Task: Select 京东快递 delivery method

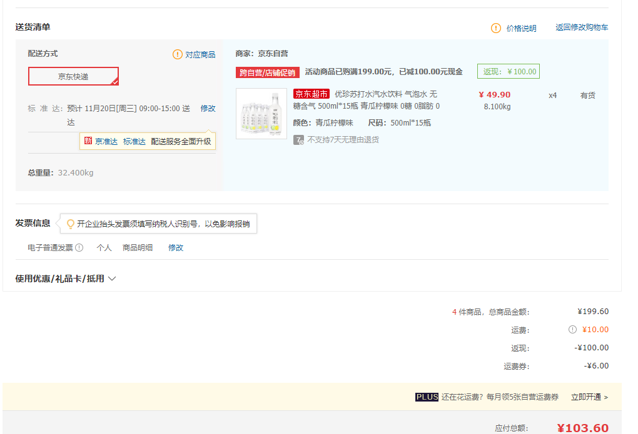Action: (73, 76)
